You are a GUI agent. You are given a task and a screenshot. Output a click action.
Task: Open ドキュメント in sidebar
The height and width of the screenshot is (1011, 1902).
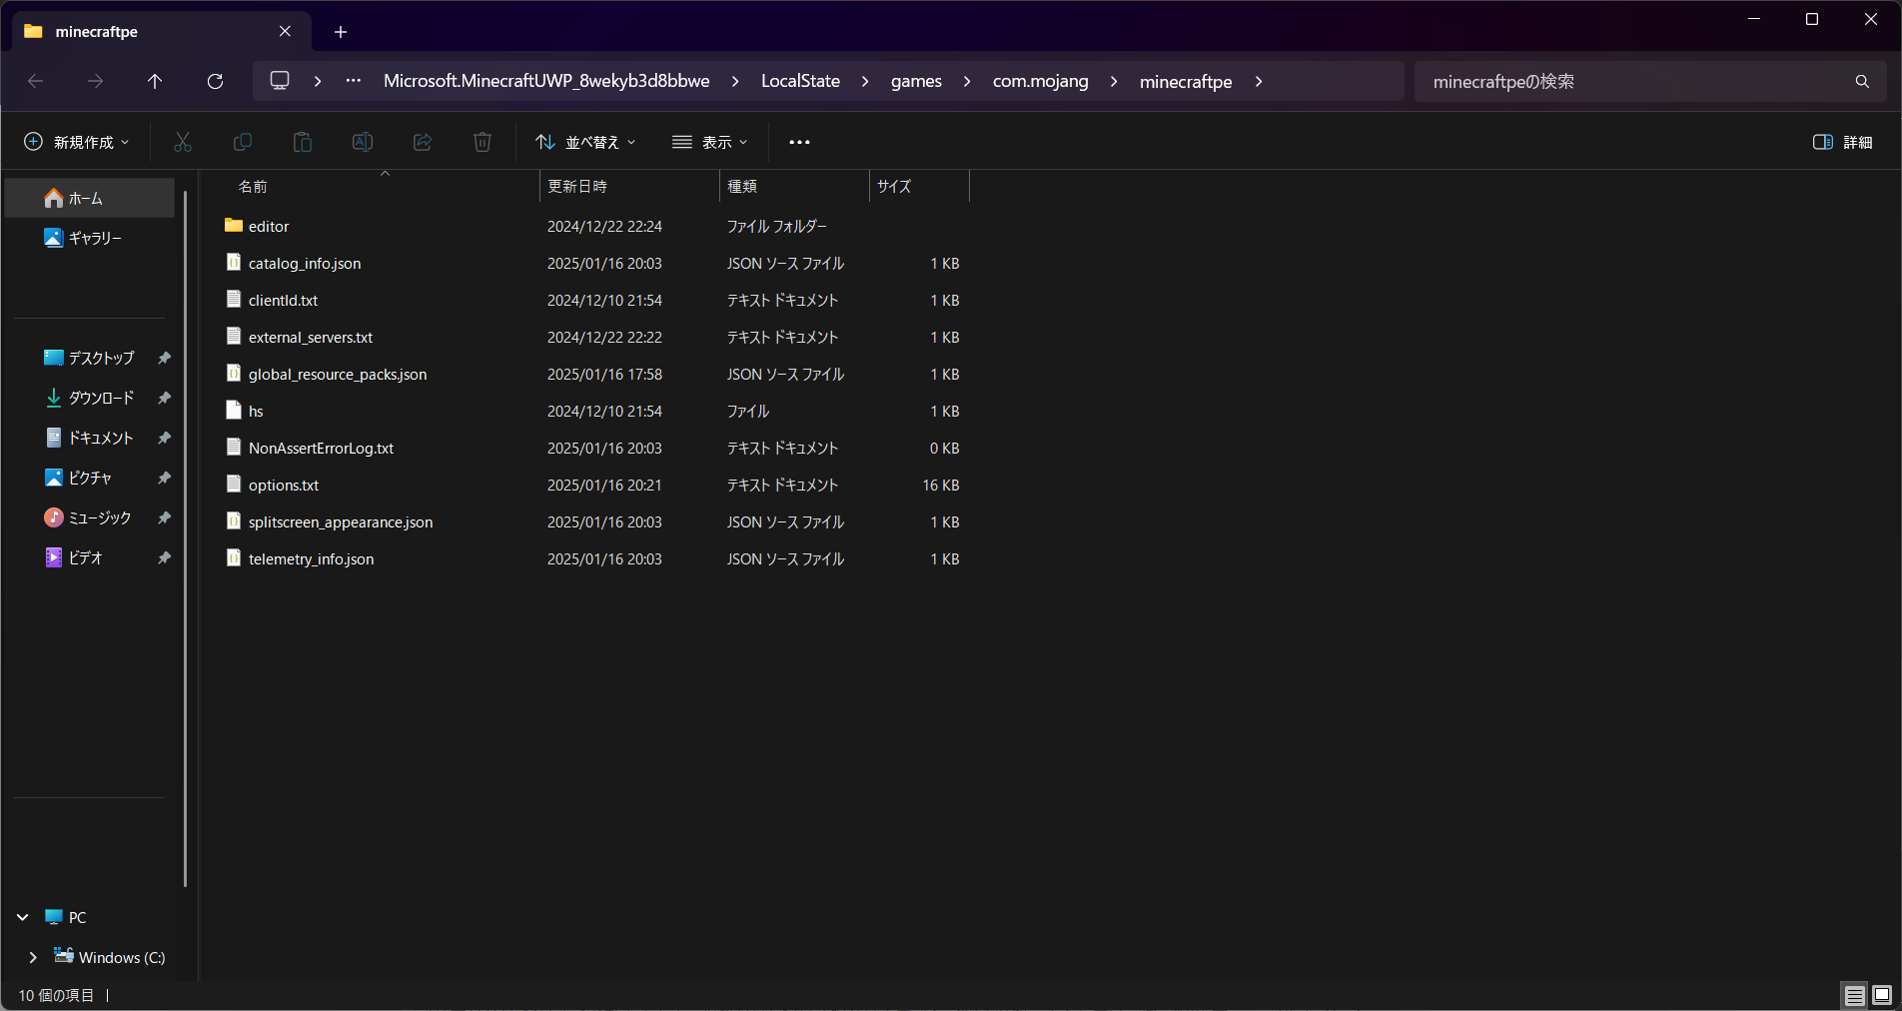(90, 438)
